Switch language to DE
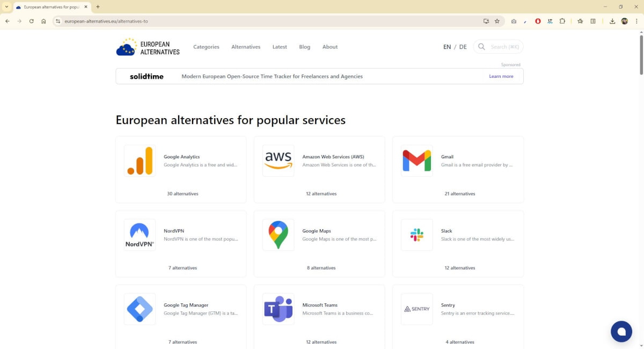The height and width of the screenshot is (349, 644). [463, 47]
